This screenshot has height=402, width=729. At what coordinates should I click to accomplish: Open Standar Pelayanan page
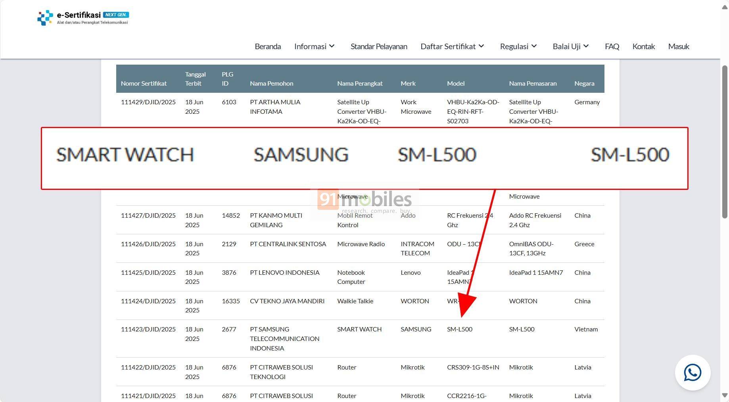tap(379, 46)
